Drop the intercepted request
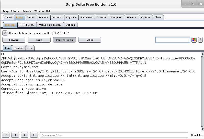 coord(39,40)
